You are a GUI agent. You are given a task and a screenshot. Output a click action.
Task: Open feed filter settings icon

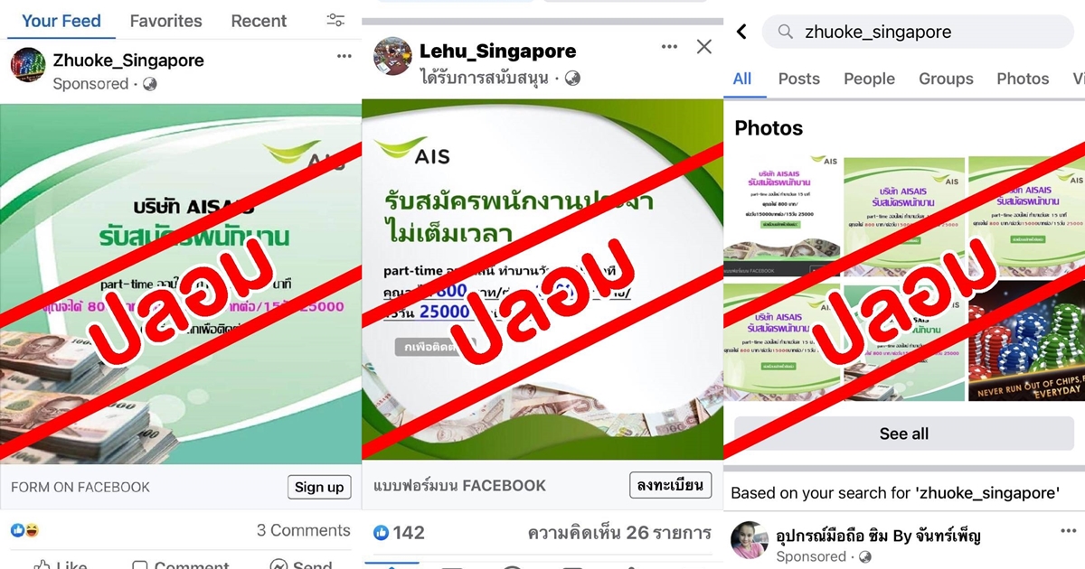[x=335, y=20]
